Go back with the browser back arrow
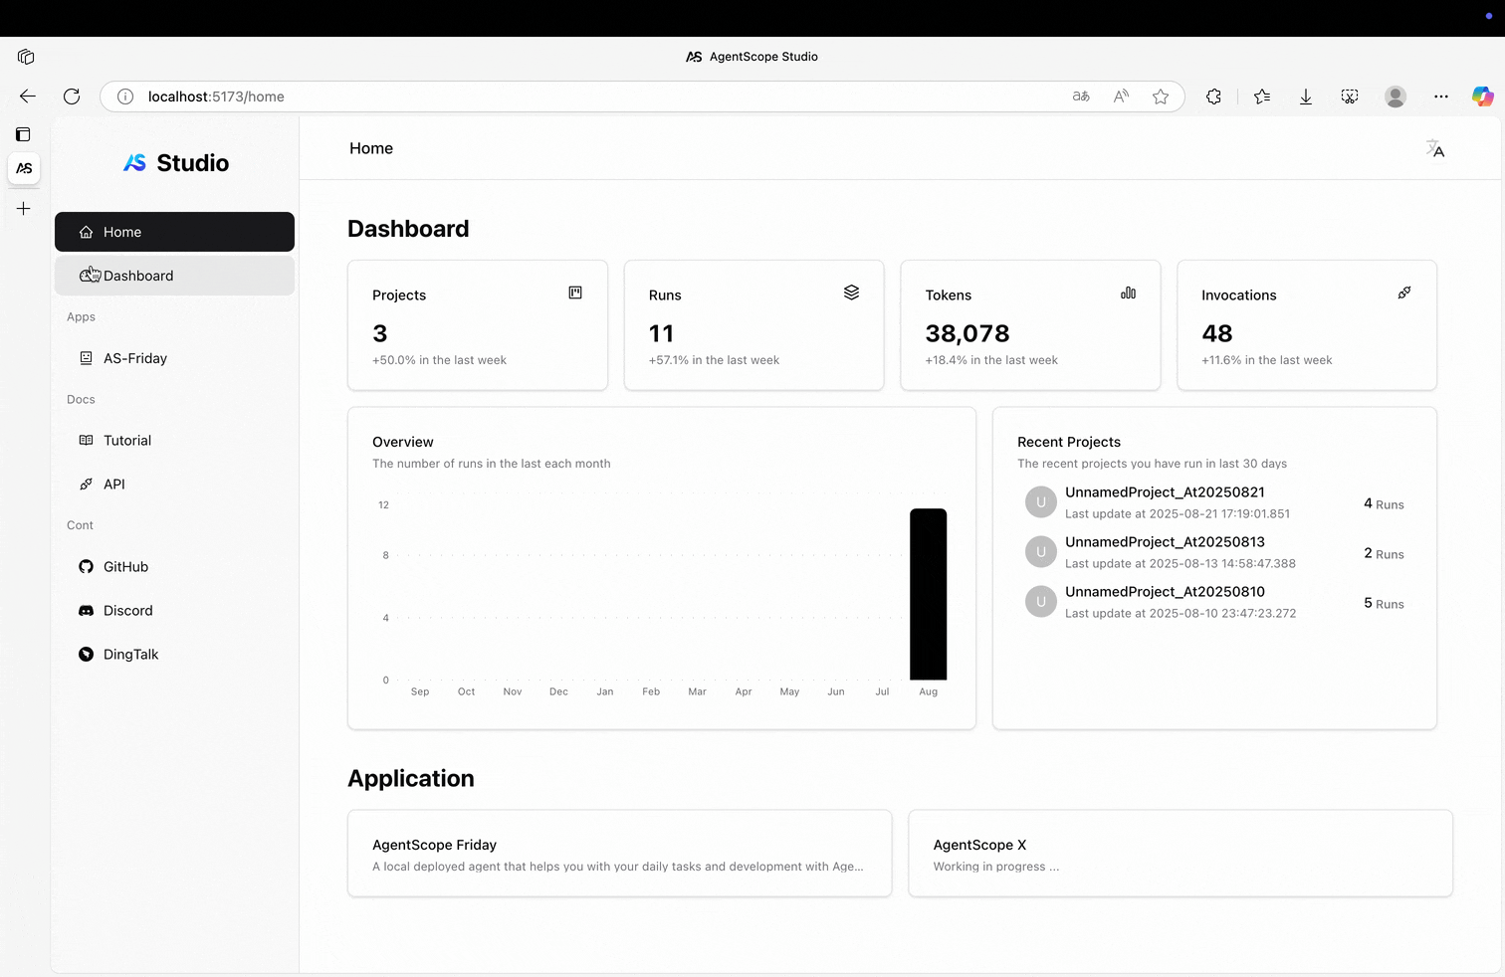 point(28,97)
